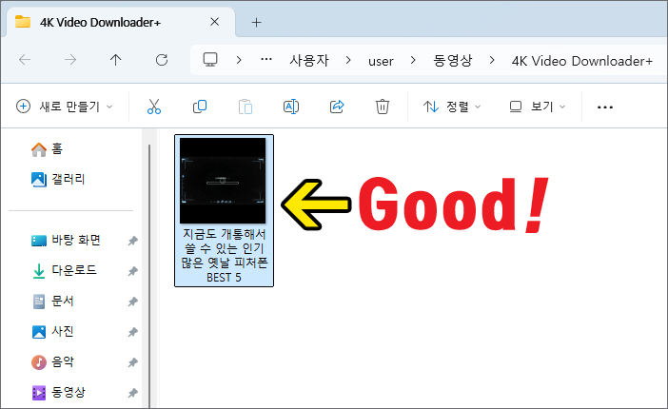Click the Rename icon in toolbar
Image resolution: width=668 pixels, height=409 pixels.
coord(291,107)
